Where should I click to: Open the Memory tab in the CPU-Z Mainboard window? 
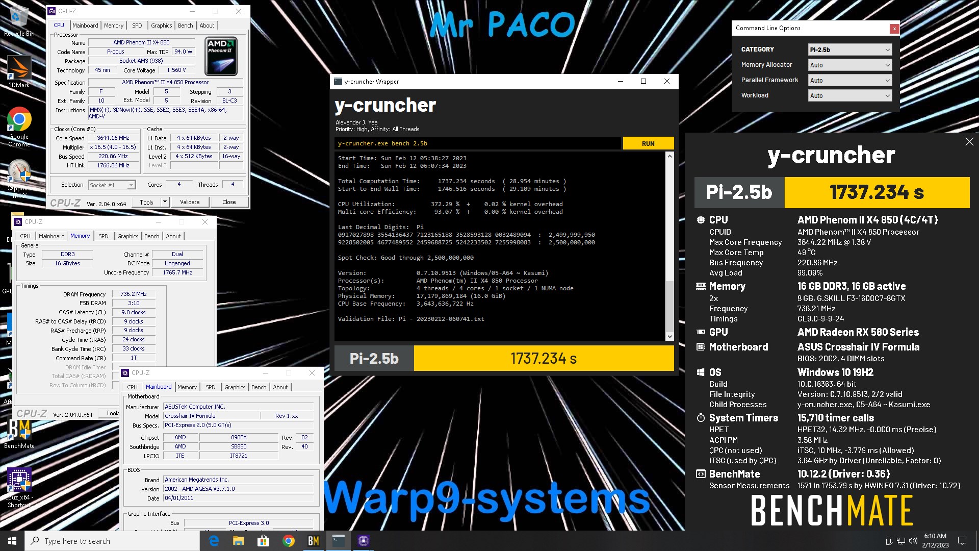[x=187, y=387]
